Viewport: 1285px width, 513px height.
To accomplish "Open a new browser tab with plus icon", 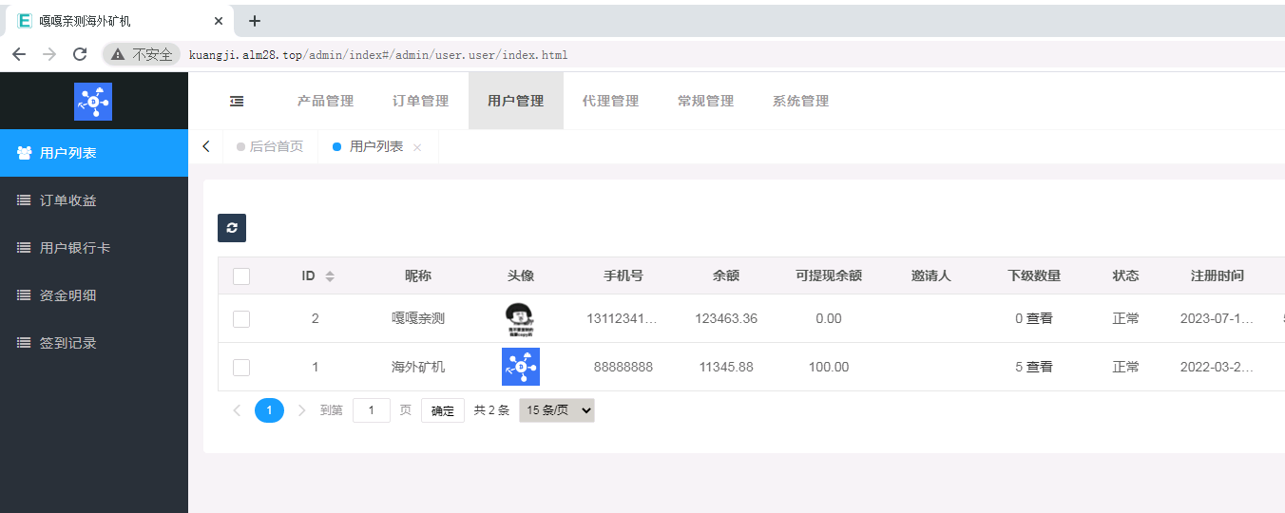I will [x=255, y=21].
